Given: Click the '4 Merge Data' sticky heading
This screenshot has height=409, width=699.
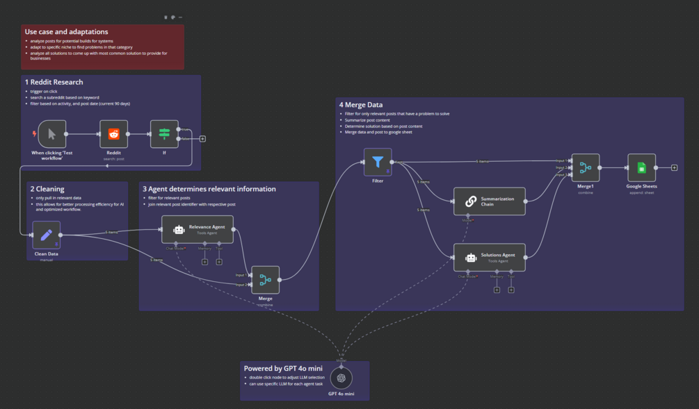Looking at the screenshot, I should [x=361, y=105].
